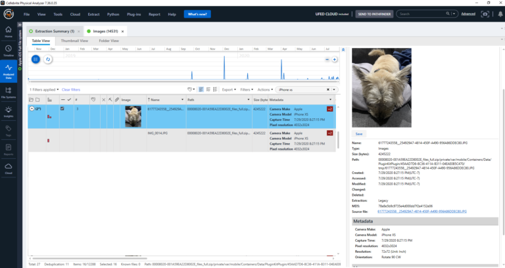Zoom out on the timeline graph
Image resolution: width=505 pixels, height=268 pixels.
327,60
